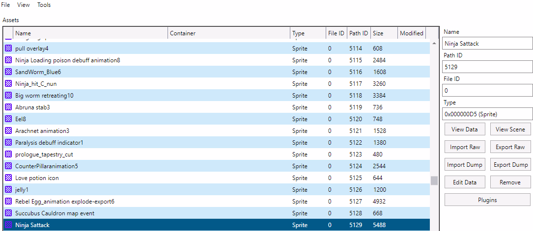
Task: Click the jelly1 sprite icon
Action: point(8,190)
